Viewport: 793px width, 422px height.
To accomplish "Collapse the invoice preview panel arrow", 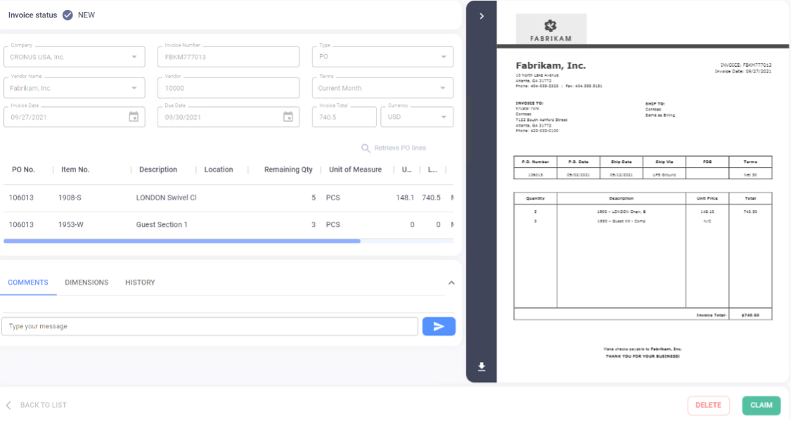I will coord(481,16).
